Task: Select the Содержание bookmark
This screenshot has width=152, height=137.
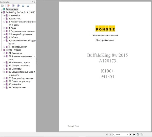Action: 12,9
